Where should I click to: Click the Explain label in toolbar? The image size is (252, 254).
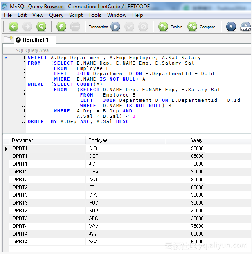[x=176, y=27]
